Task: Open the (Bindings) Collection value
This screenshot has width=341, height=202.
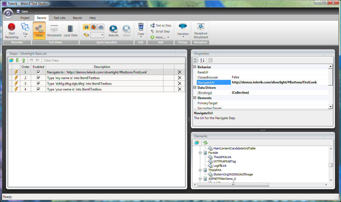Action: pos(279,93)
